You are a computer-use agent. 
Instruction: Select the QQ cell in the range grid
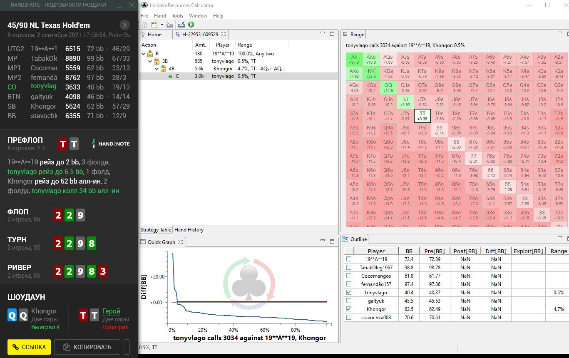(388, 88)
